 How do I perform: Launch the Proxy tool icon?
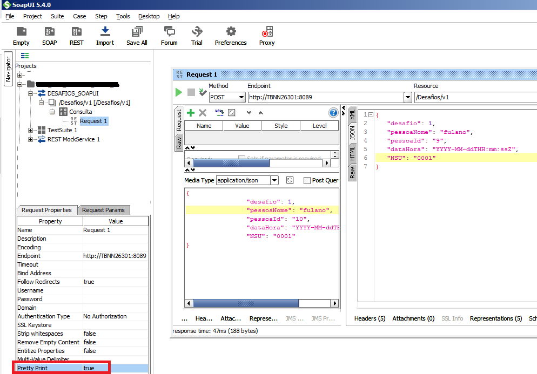pos(267,36)
